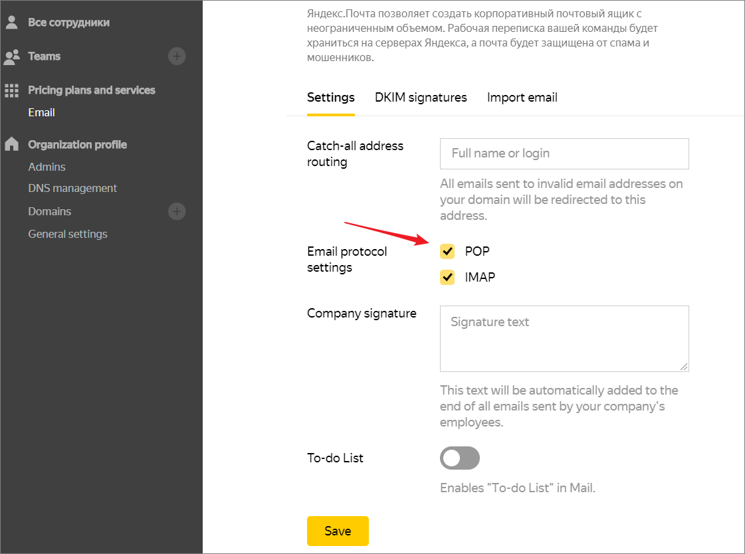Go to DNS management
The height and width of the screenshot is (554, 745).
pos(72,188)
